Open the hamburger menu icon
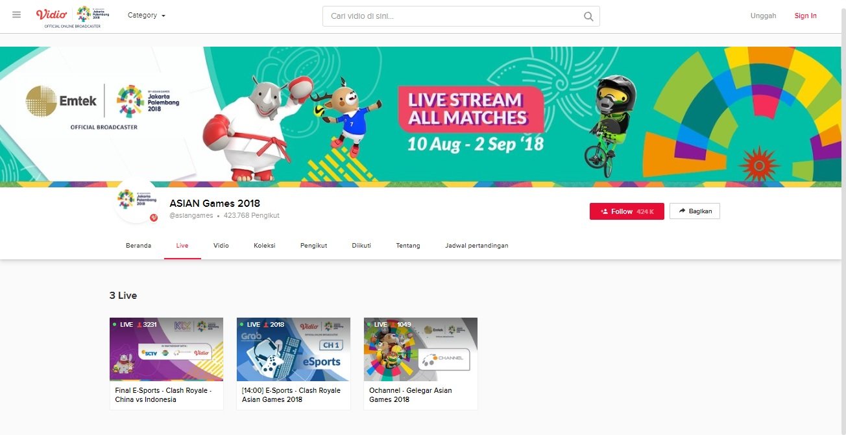Viewport: 846px width, 435px height. pyautogui.click(x=16, y=15)
